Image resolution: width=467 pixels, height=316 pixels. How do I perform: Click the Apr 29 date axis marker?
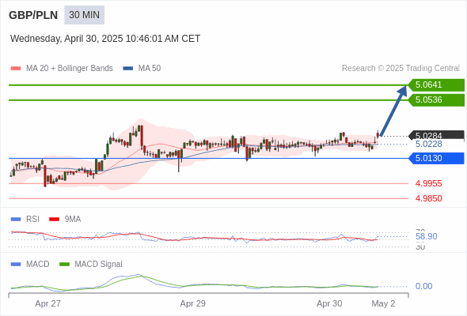[x=192, y=303]
